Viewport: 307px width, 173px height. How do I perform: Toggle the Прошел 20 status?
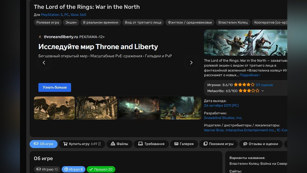pos(101,169)
